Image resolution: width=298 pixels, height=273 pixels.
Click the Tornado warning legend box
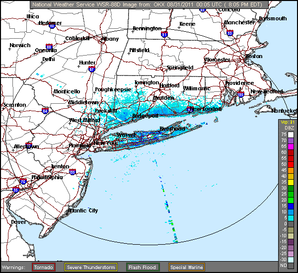pyautogui.click(x=44, y=267)
